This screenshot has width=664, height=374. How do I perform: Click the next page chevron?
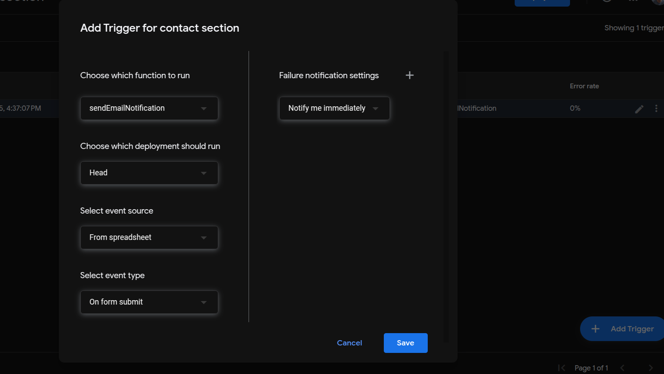point(651,368)
